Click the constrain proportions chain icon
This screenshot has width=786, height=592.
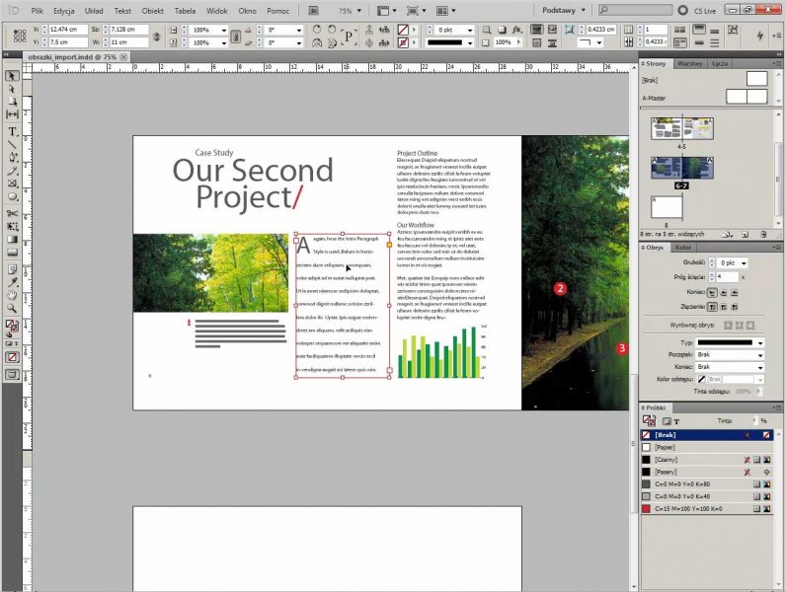pyautogui.click(x=157, y=37)
